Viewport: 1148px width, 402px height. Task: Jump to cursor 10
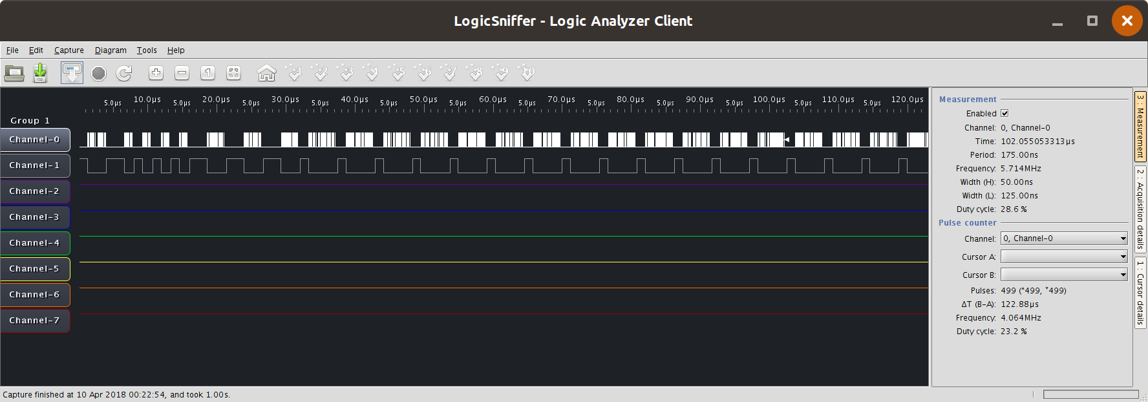527,73
